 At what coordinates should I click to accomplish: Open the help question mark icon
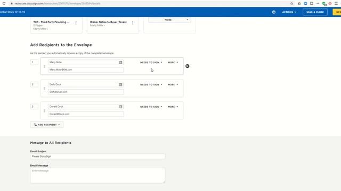click(274, 12)
